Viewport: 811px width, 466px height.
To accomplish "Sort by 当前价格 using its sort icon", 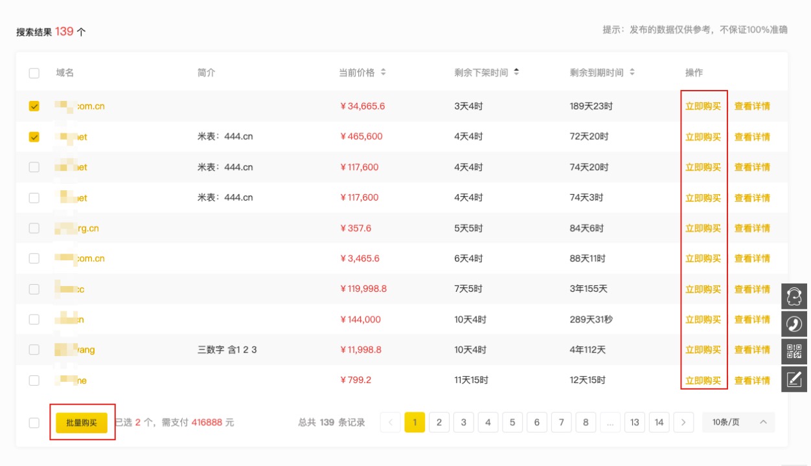I will tap(383, 72).
